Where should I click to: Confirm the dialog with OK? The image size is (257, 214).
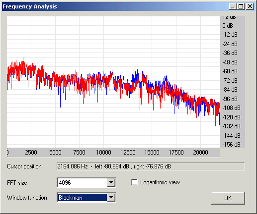coord(228,198)
